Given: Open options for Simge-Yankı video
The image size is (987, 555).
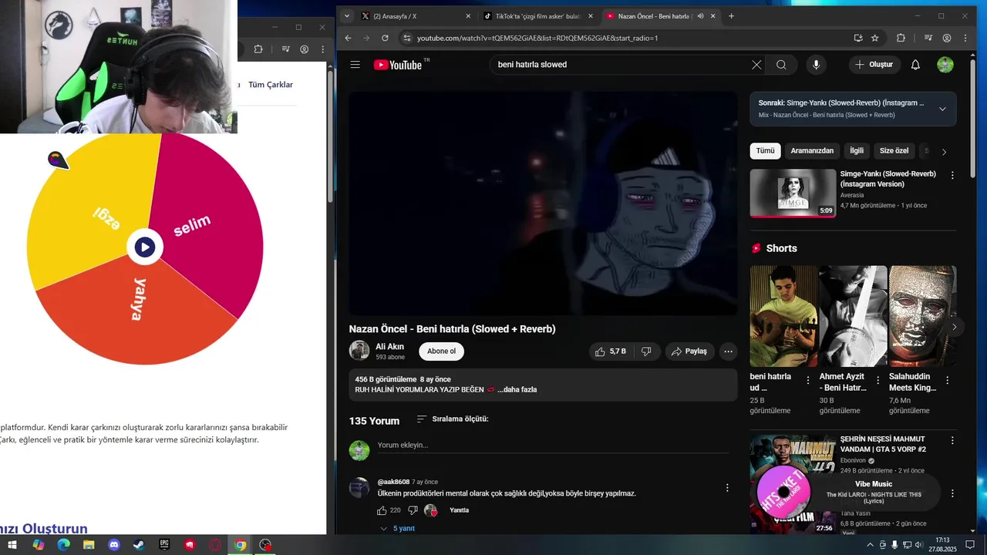Looking at the screenshot, I should [952, 176].
